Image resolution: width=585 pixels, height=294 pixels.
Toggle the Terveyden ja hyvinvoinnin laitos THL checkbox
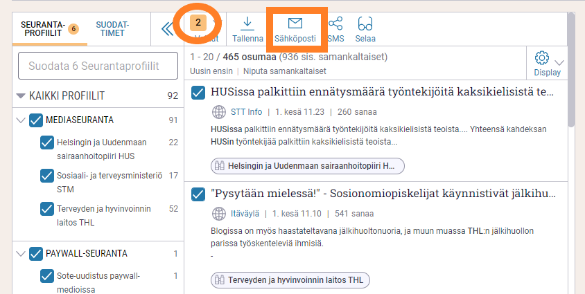click(x=48, y=208)
